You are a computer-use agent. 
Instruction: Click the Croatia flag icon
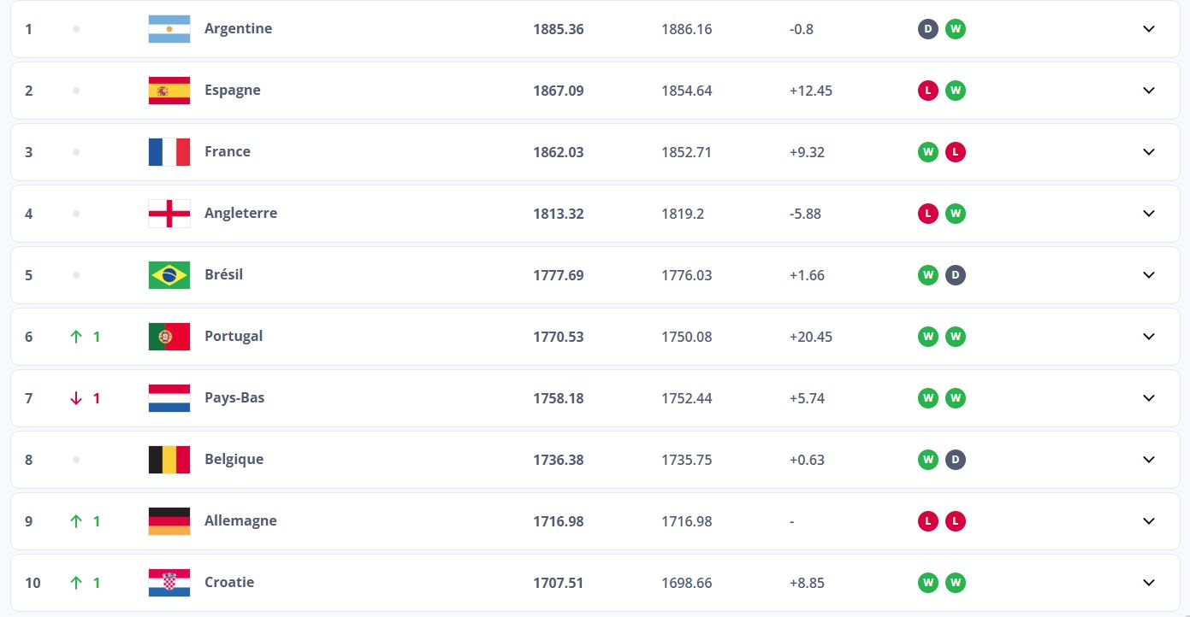click(x=169, y=583)
